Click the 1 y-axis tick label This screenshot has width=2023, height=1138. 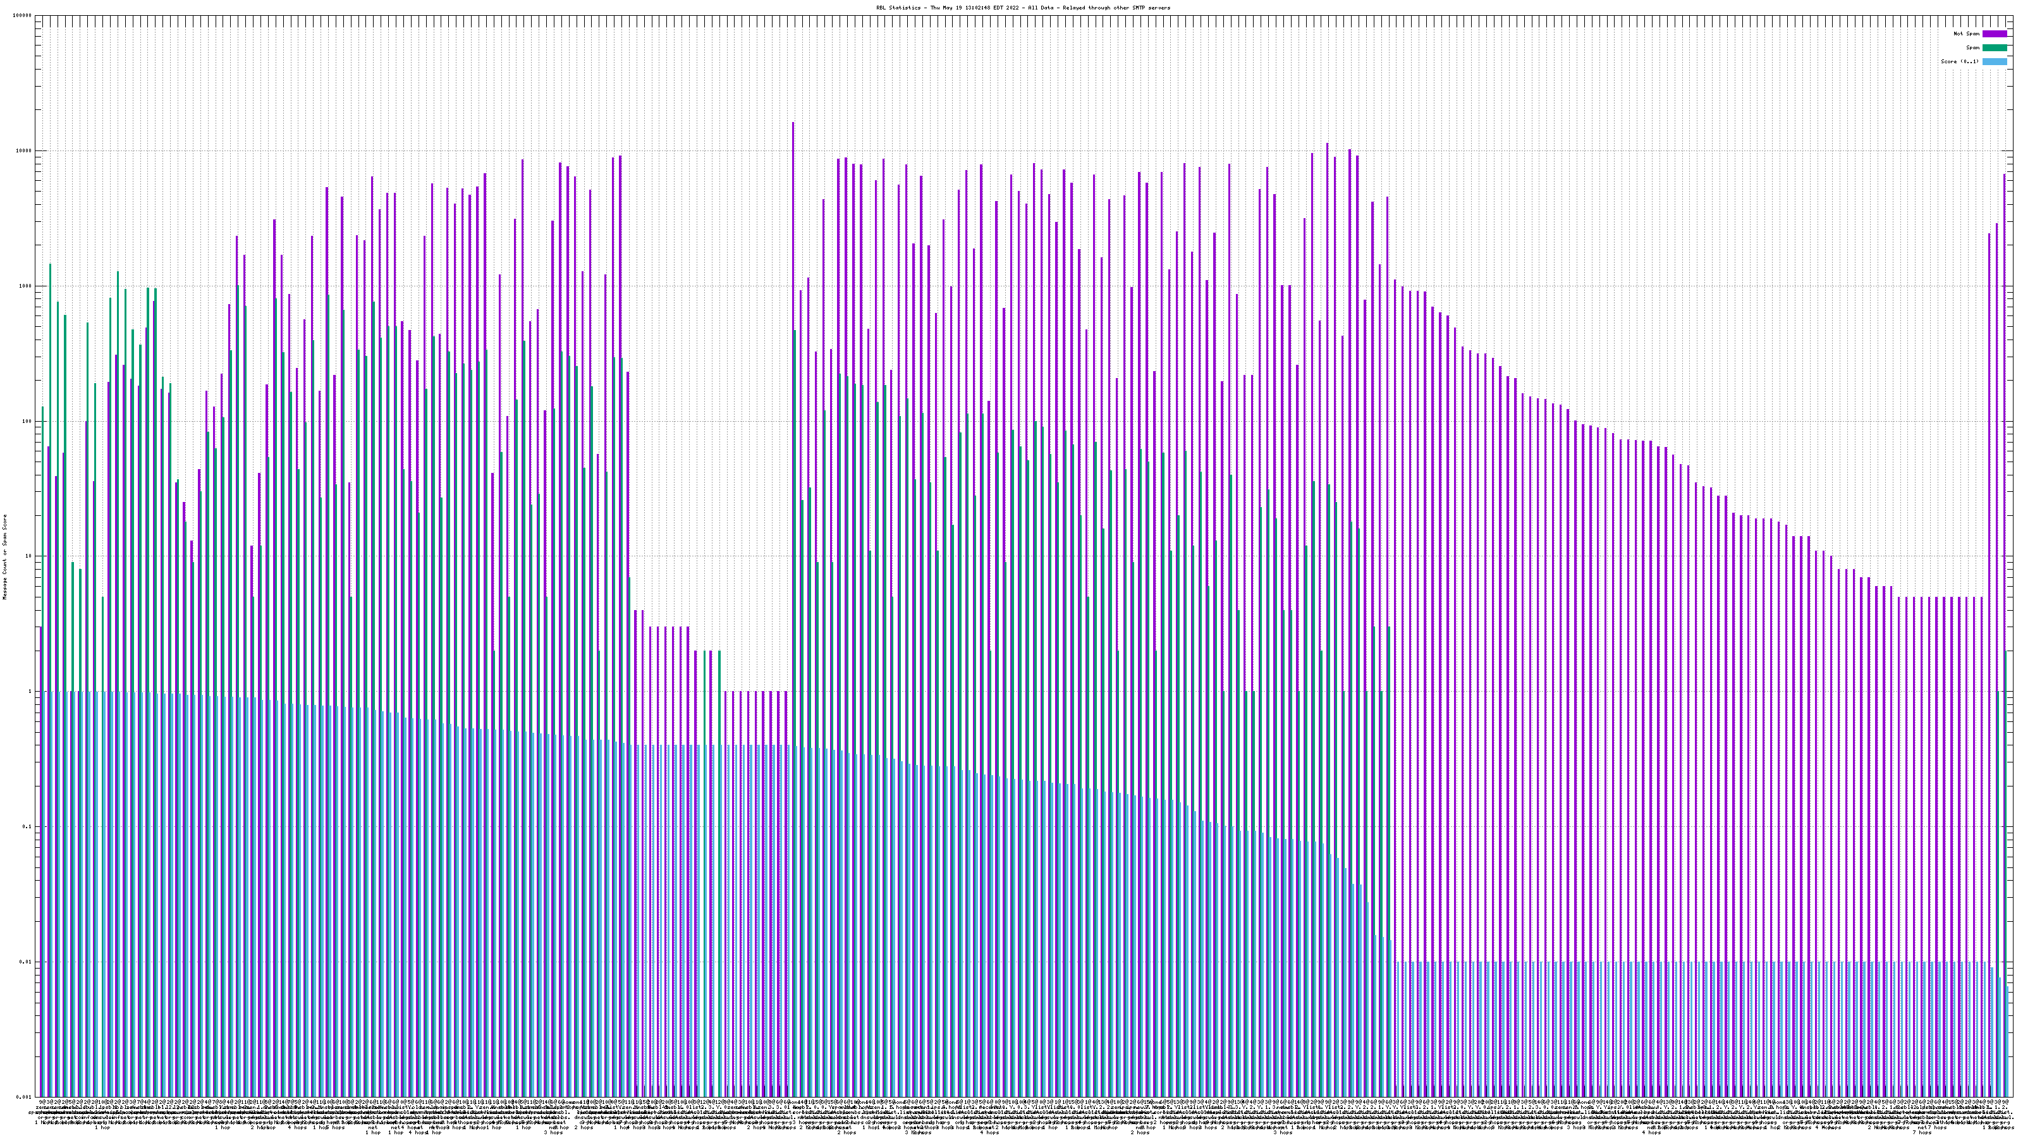click(30, 691)
